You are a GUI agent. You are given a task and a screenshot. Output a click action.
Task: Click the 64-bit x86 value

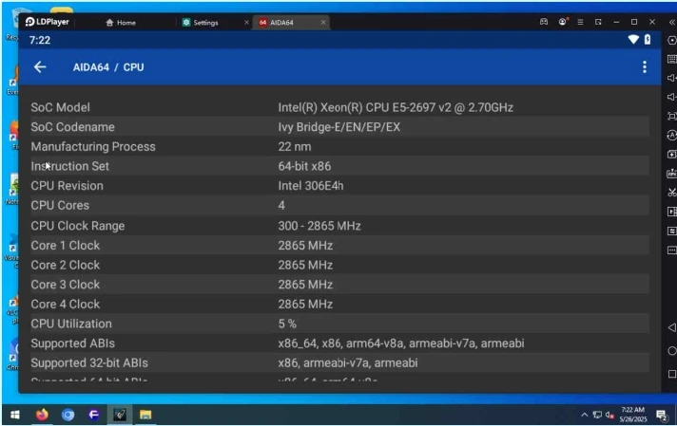point(304,166)
